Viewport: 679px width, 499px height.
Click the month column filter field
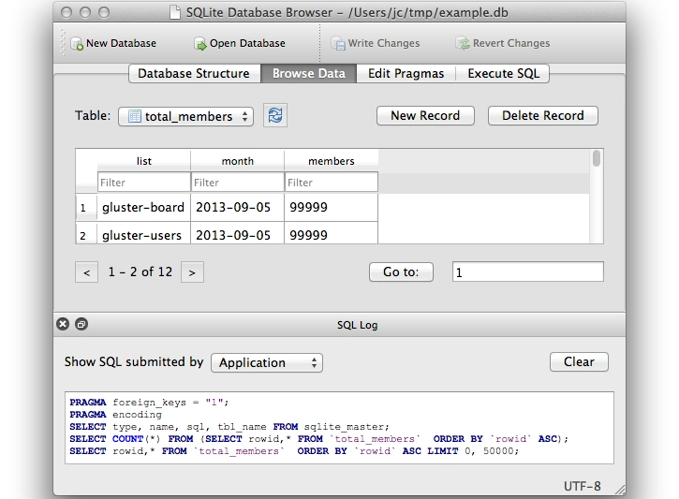click(x=237, y=183)
